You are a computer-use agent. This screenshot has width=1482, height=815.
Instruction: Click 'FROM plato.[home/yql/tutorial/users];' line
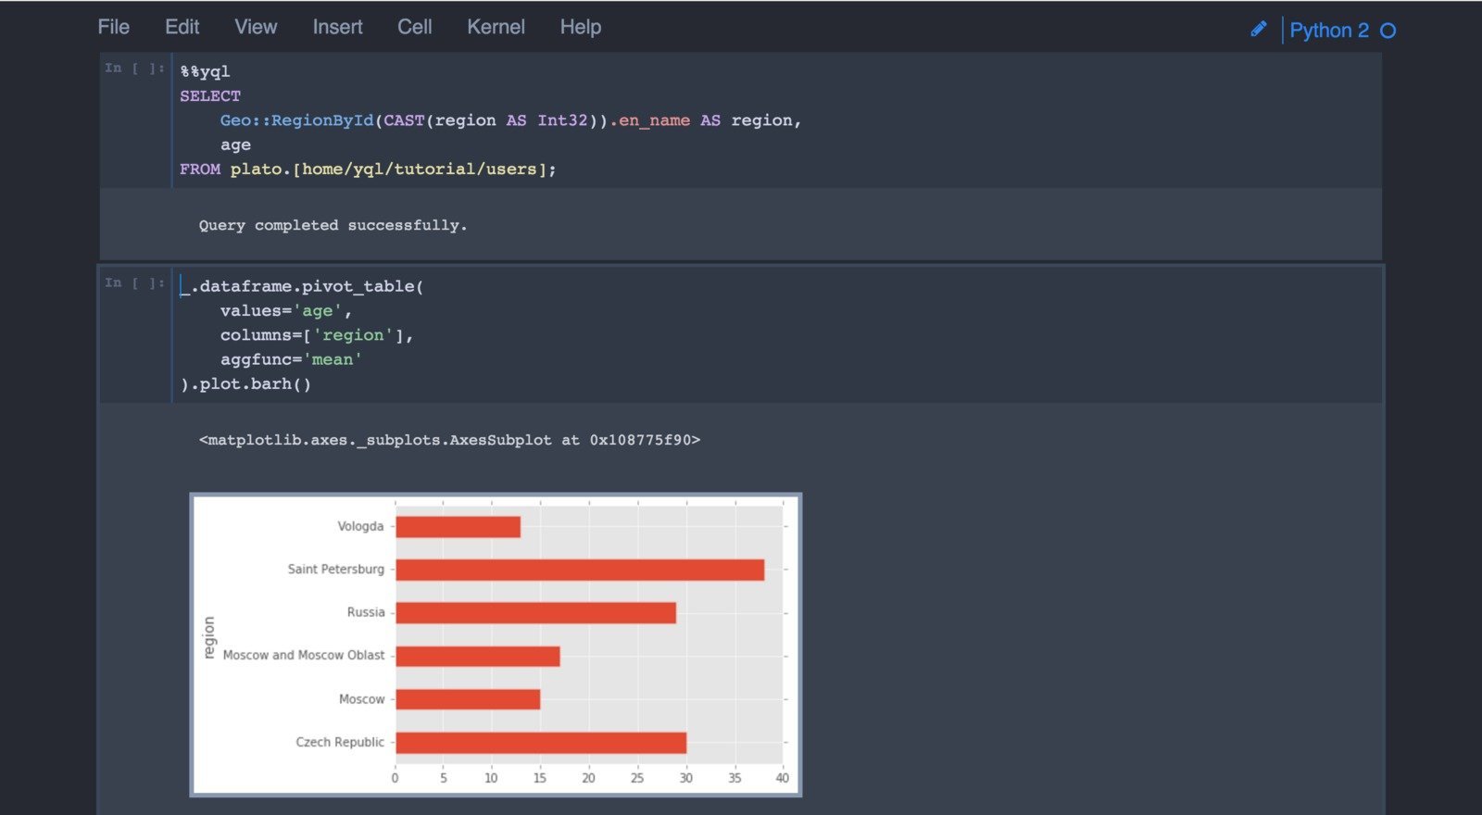point(368,169)
